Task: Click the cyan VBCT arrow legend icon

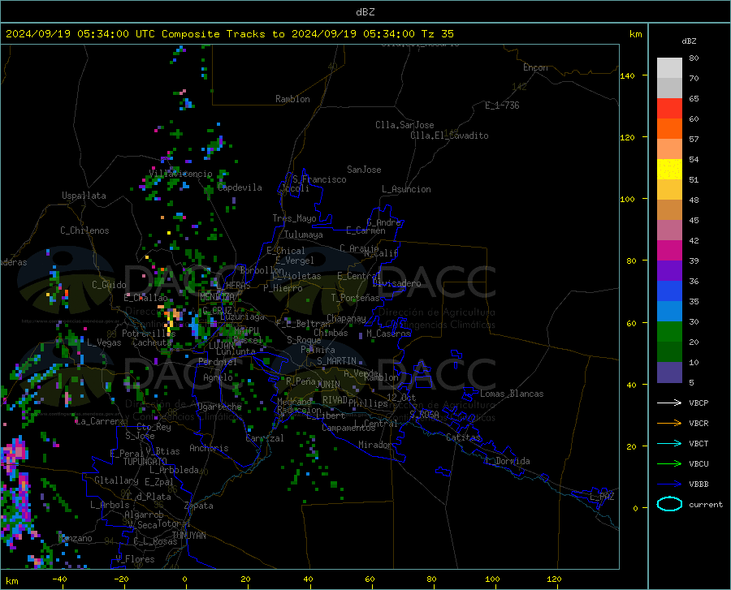Action: (669, 443)
